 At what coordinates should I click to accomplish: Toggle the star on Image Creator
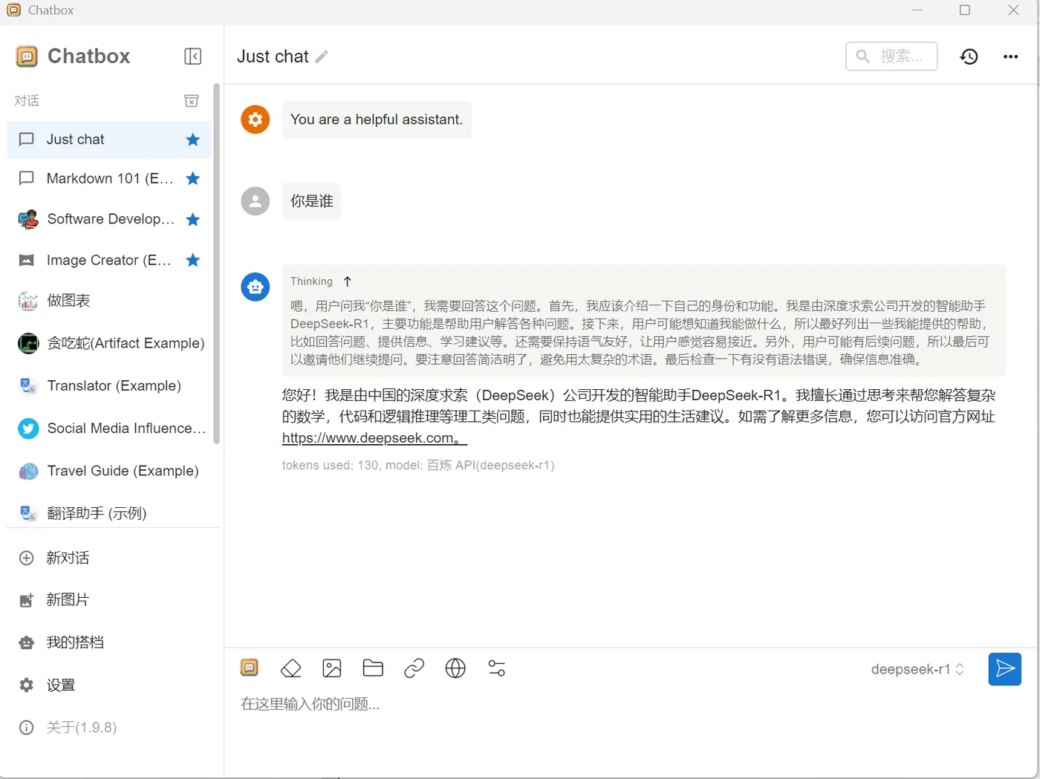[x=193, y=260]
